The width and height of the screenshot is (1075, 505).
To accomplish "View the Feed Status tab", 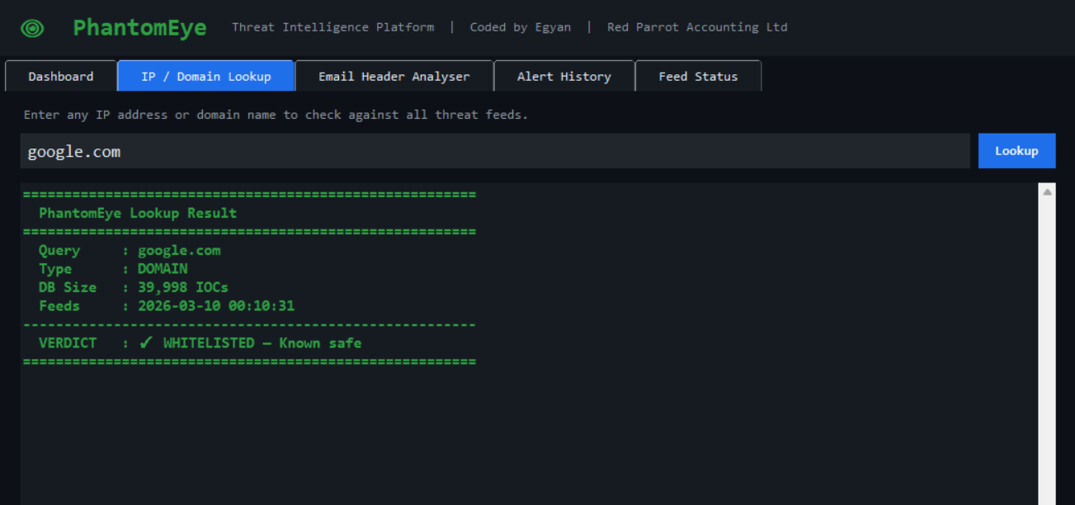I will [698, 76].
